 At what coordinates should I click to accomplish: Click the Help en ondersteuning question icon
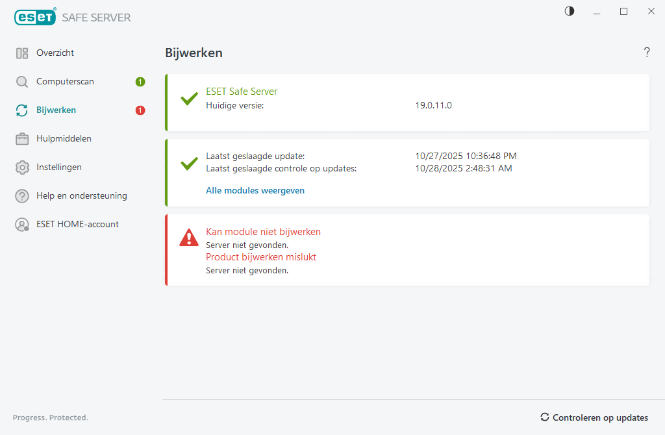tap(22, 196)
